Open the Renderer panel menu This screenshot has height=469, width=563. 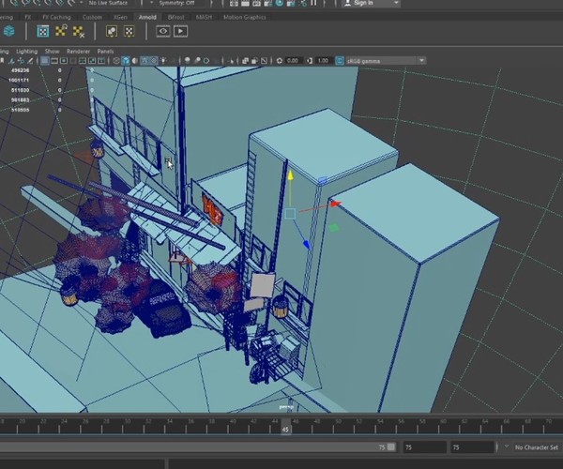point(78,52)
